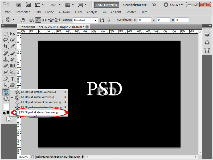The image size is (213, 160).
Task: Expand status bar info flyout arrow
Action: [83, 157]
